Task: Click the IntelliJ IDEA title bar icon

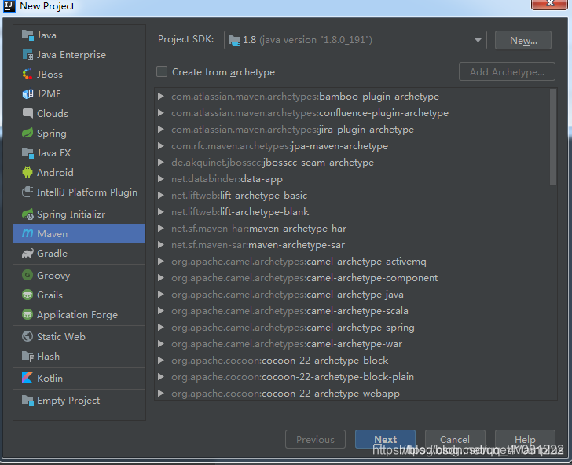Action: click(9, 5)
